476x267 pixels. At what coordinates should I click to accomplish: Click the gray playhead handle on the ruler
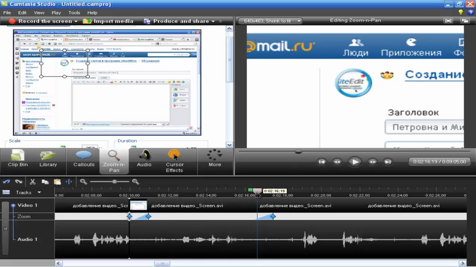pyautogui.click(x=257, y=191)
